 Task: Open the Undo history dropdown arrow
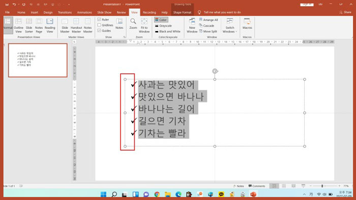click(18, 4)
